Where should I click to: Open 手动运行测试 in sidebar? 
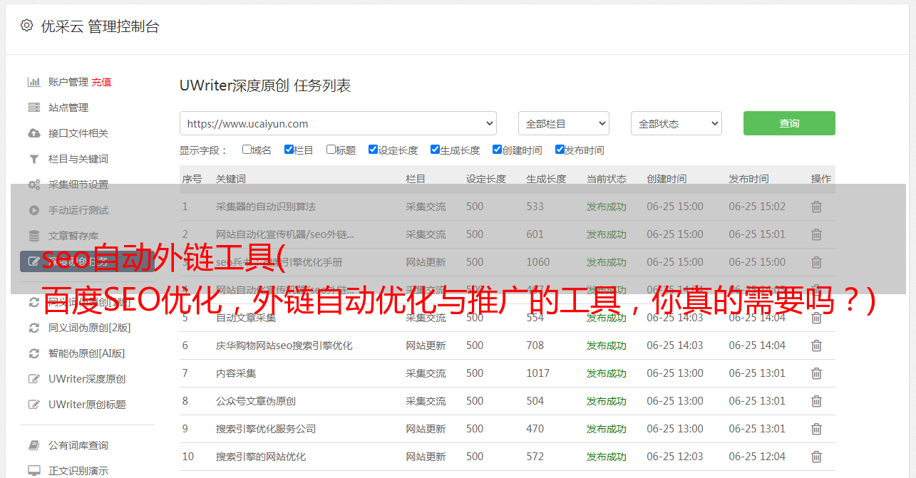click(x=78, y=210)
